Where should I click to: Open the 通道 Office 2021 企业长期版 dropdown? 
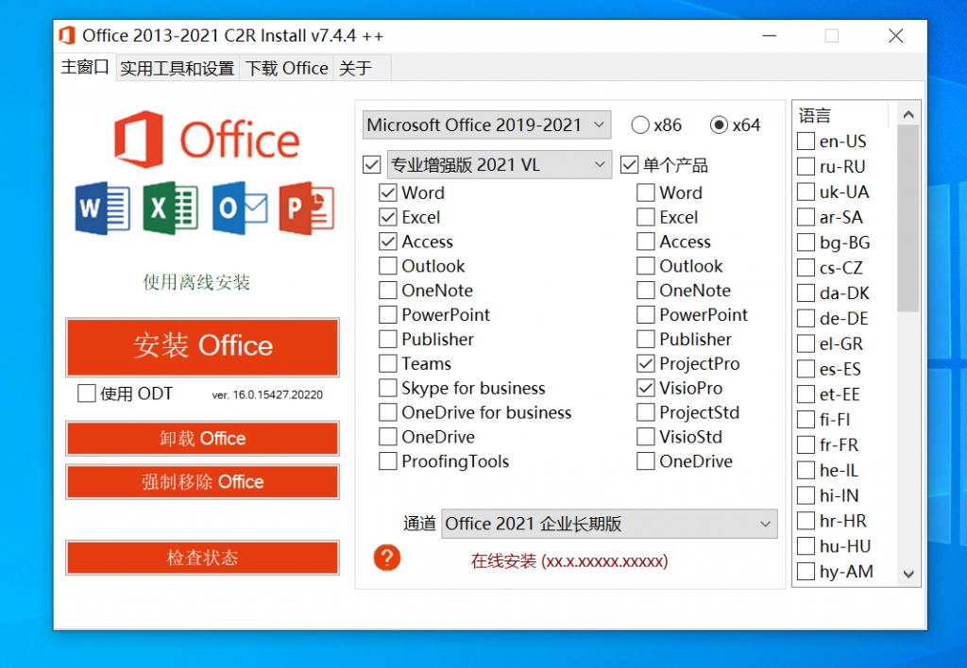pos(609,524)
